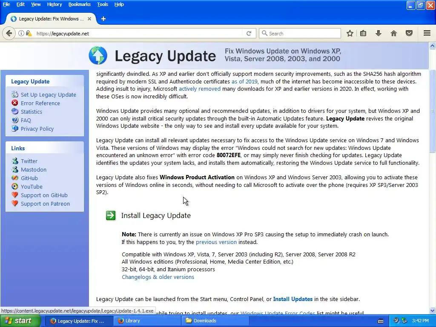436x327 pixels.
Task: Click the page scrollbar up arrow
Action: [x=433, y=46]
